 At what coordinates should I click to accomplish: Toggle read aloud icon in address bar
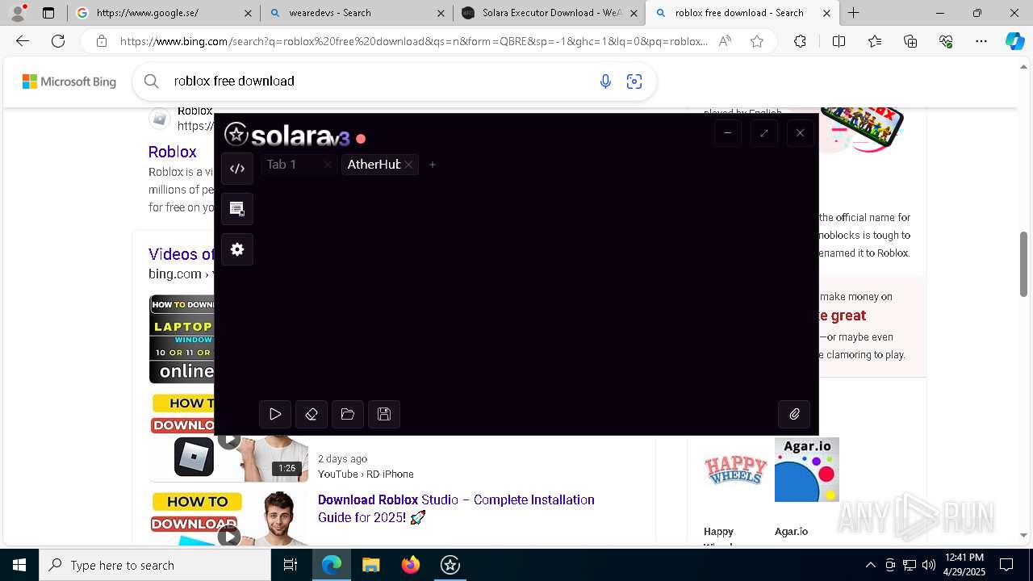(725, 41)
